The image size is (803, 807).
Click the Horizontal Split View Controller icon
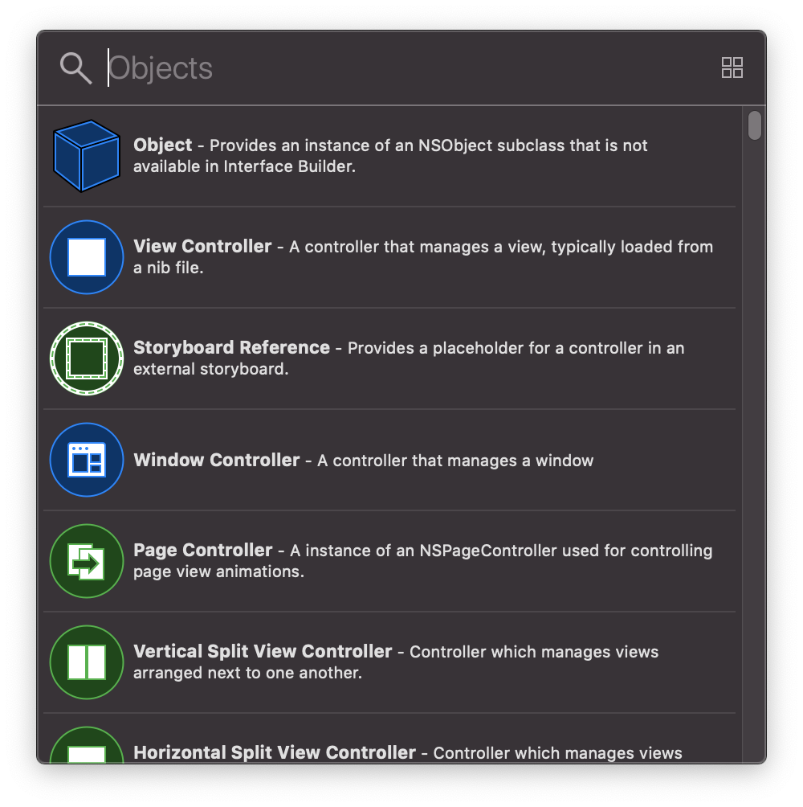86,752
